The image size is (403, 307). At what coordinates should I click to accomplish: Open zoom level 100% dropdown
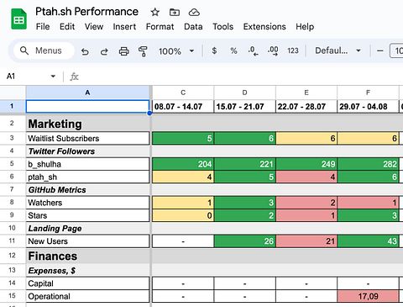[x=176, y=51]
